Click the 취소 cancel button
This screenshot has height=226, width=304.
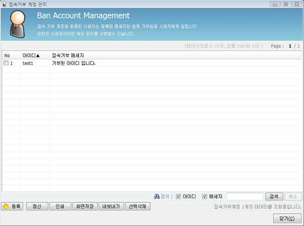(293, 196)
